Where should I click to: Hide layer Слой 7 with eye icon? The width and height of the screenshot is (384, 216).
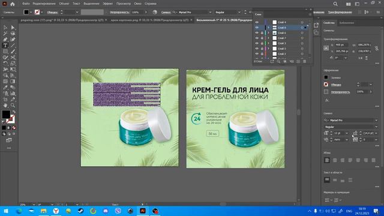pyautogui.click(x=257, y=38)
